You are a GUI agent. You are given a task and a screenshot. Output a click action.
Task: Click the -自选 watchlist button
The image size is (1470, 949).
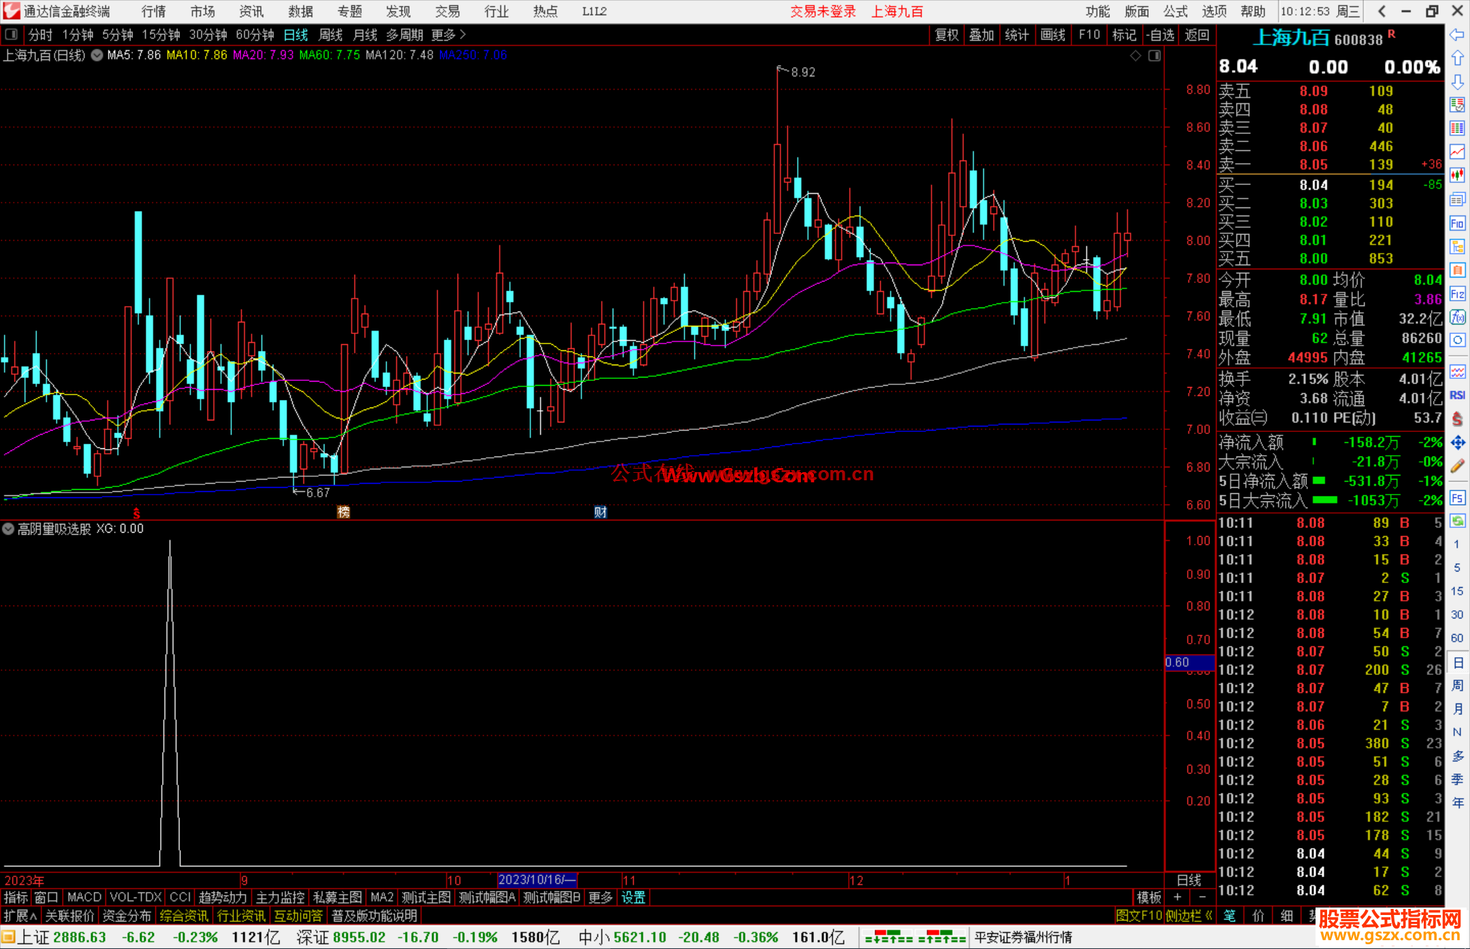coord(1160,35)
